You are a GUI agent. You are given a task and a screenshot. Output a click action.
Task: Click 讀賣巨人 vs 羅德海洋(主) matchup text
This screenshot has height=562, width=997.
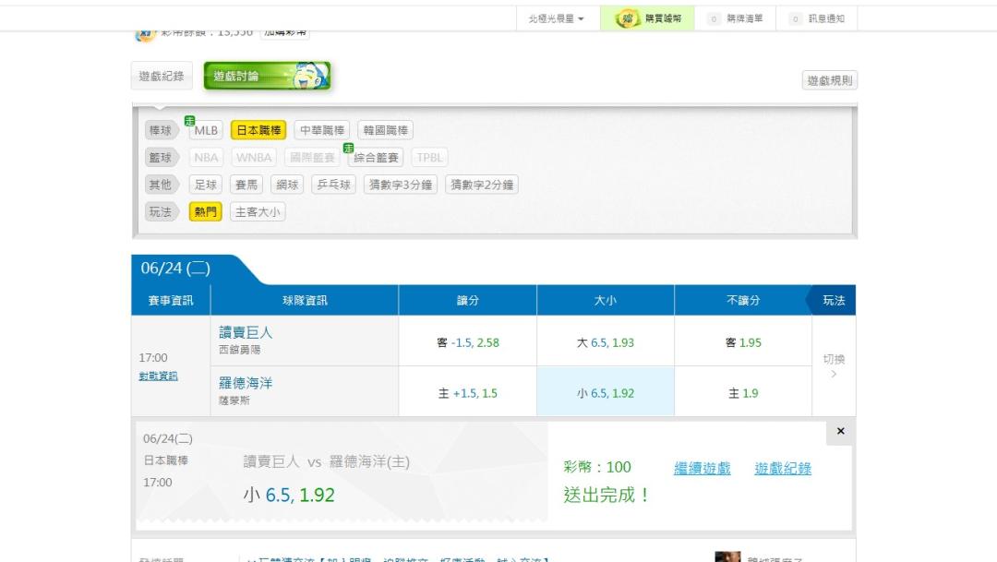326,461
